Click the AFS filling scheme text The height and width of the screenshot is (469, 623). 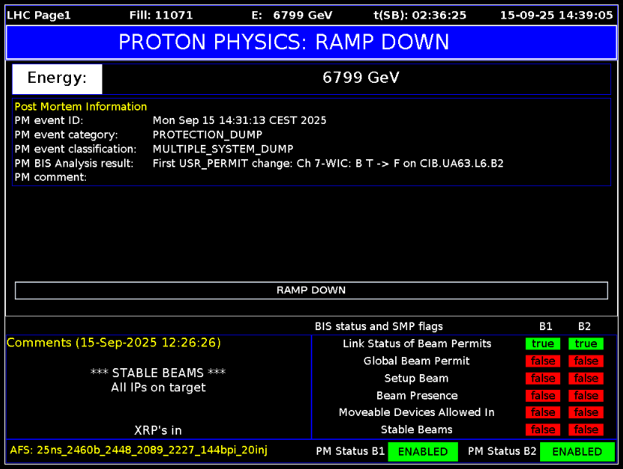138,450
